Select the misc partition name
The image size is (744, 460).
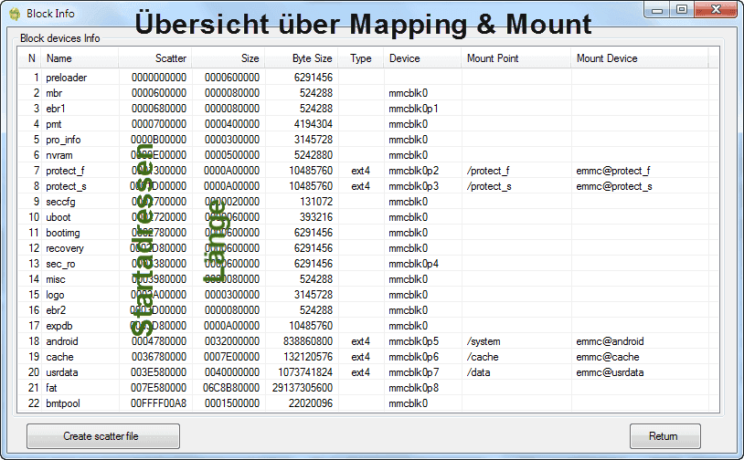(x=55, y=279)
